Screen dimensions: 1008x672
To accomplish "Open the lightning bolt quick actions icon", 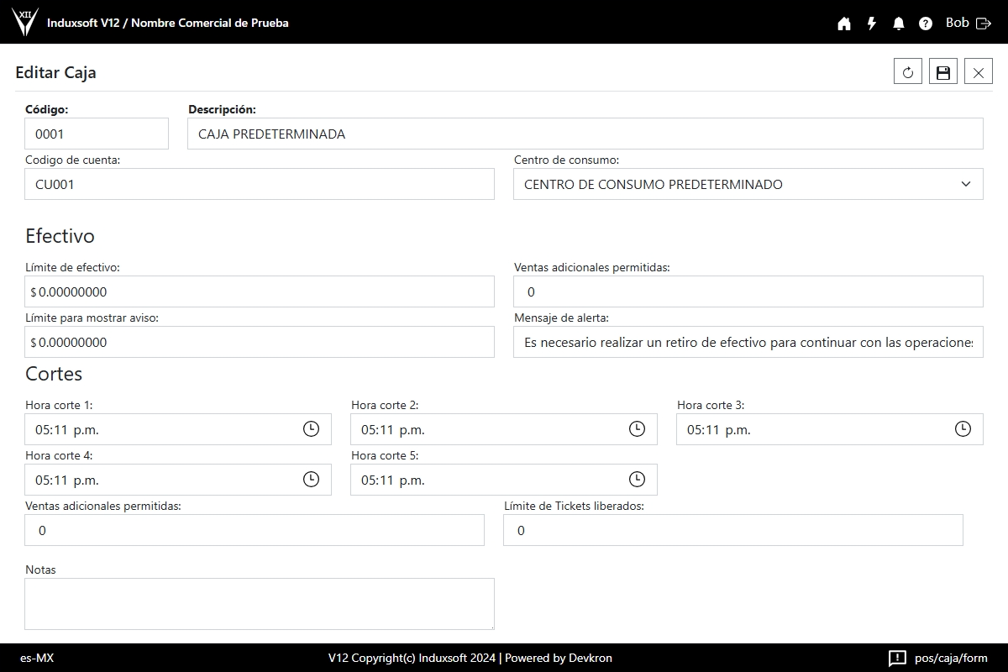I will (x=872, y=24).
